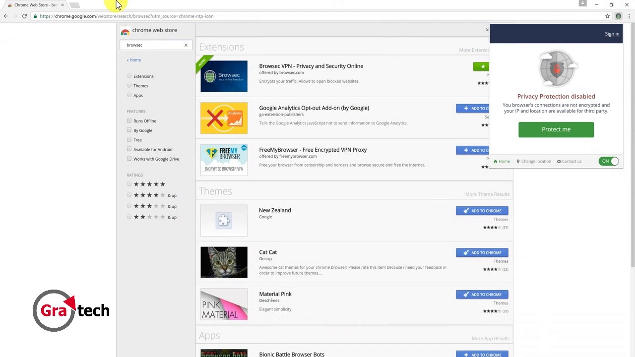
Task: Open Google Analytics Opt-out thumbnail
Action: (224, 118)
